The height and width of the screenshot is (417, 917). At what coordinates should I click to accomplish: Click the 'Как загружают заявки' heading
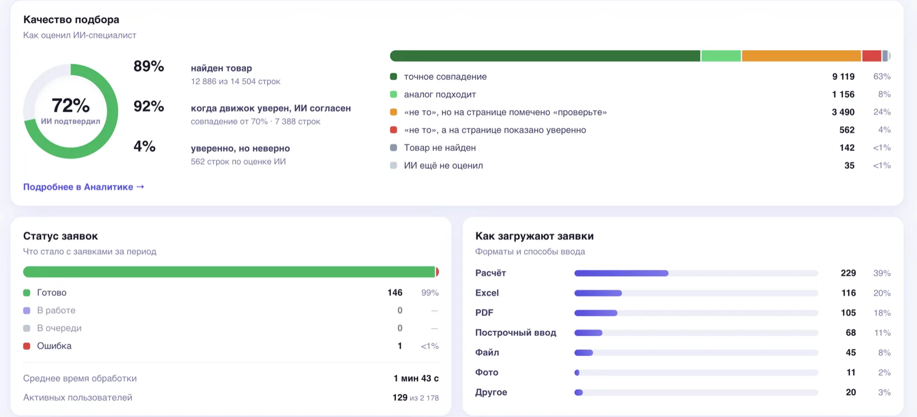534,236
